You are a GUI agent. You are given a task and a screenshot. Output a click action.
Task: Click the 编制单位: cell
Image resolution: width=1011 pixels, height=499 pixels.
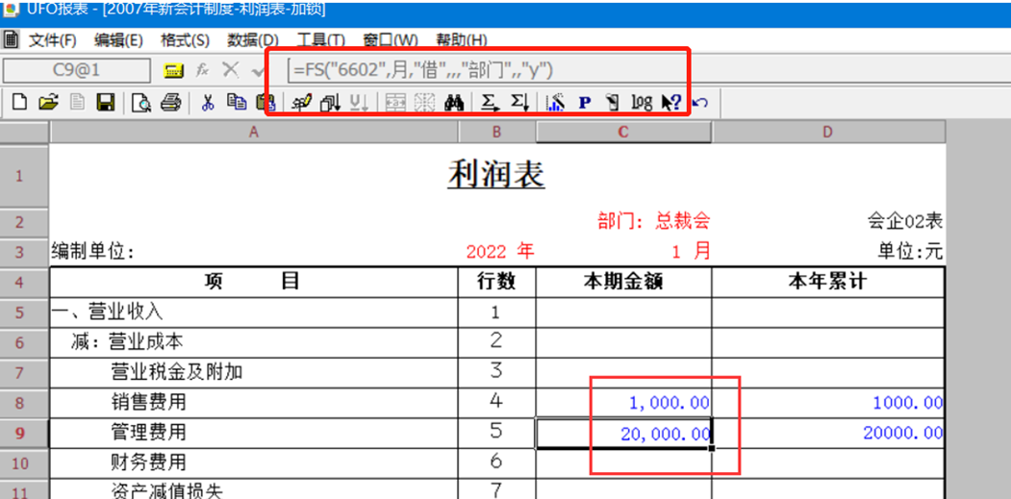point(93,252)
